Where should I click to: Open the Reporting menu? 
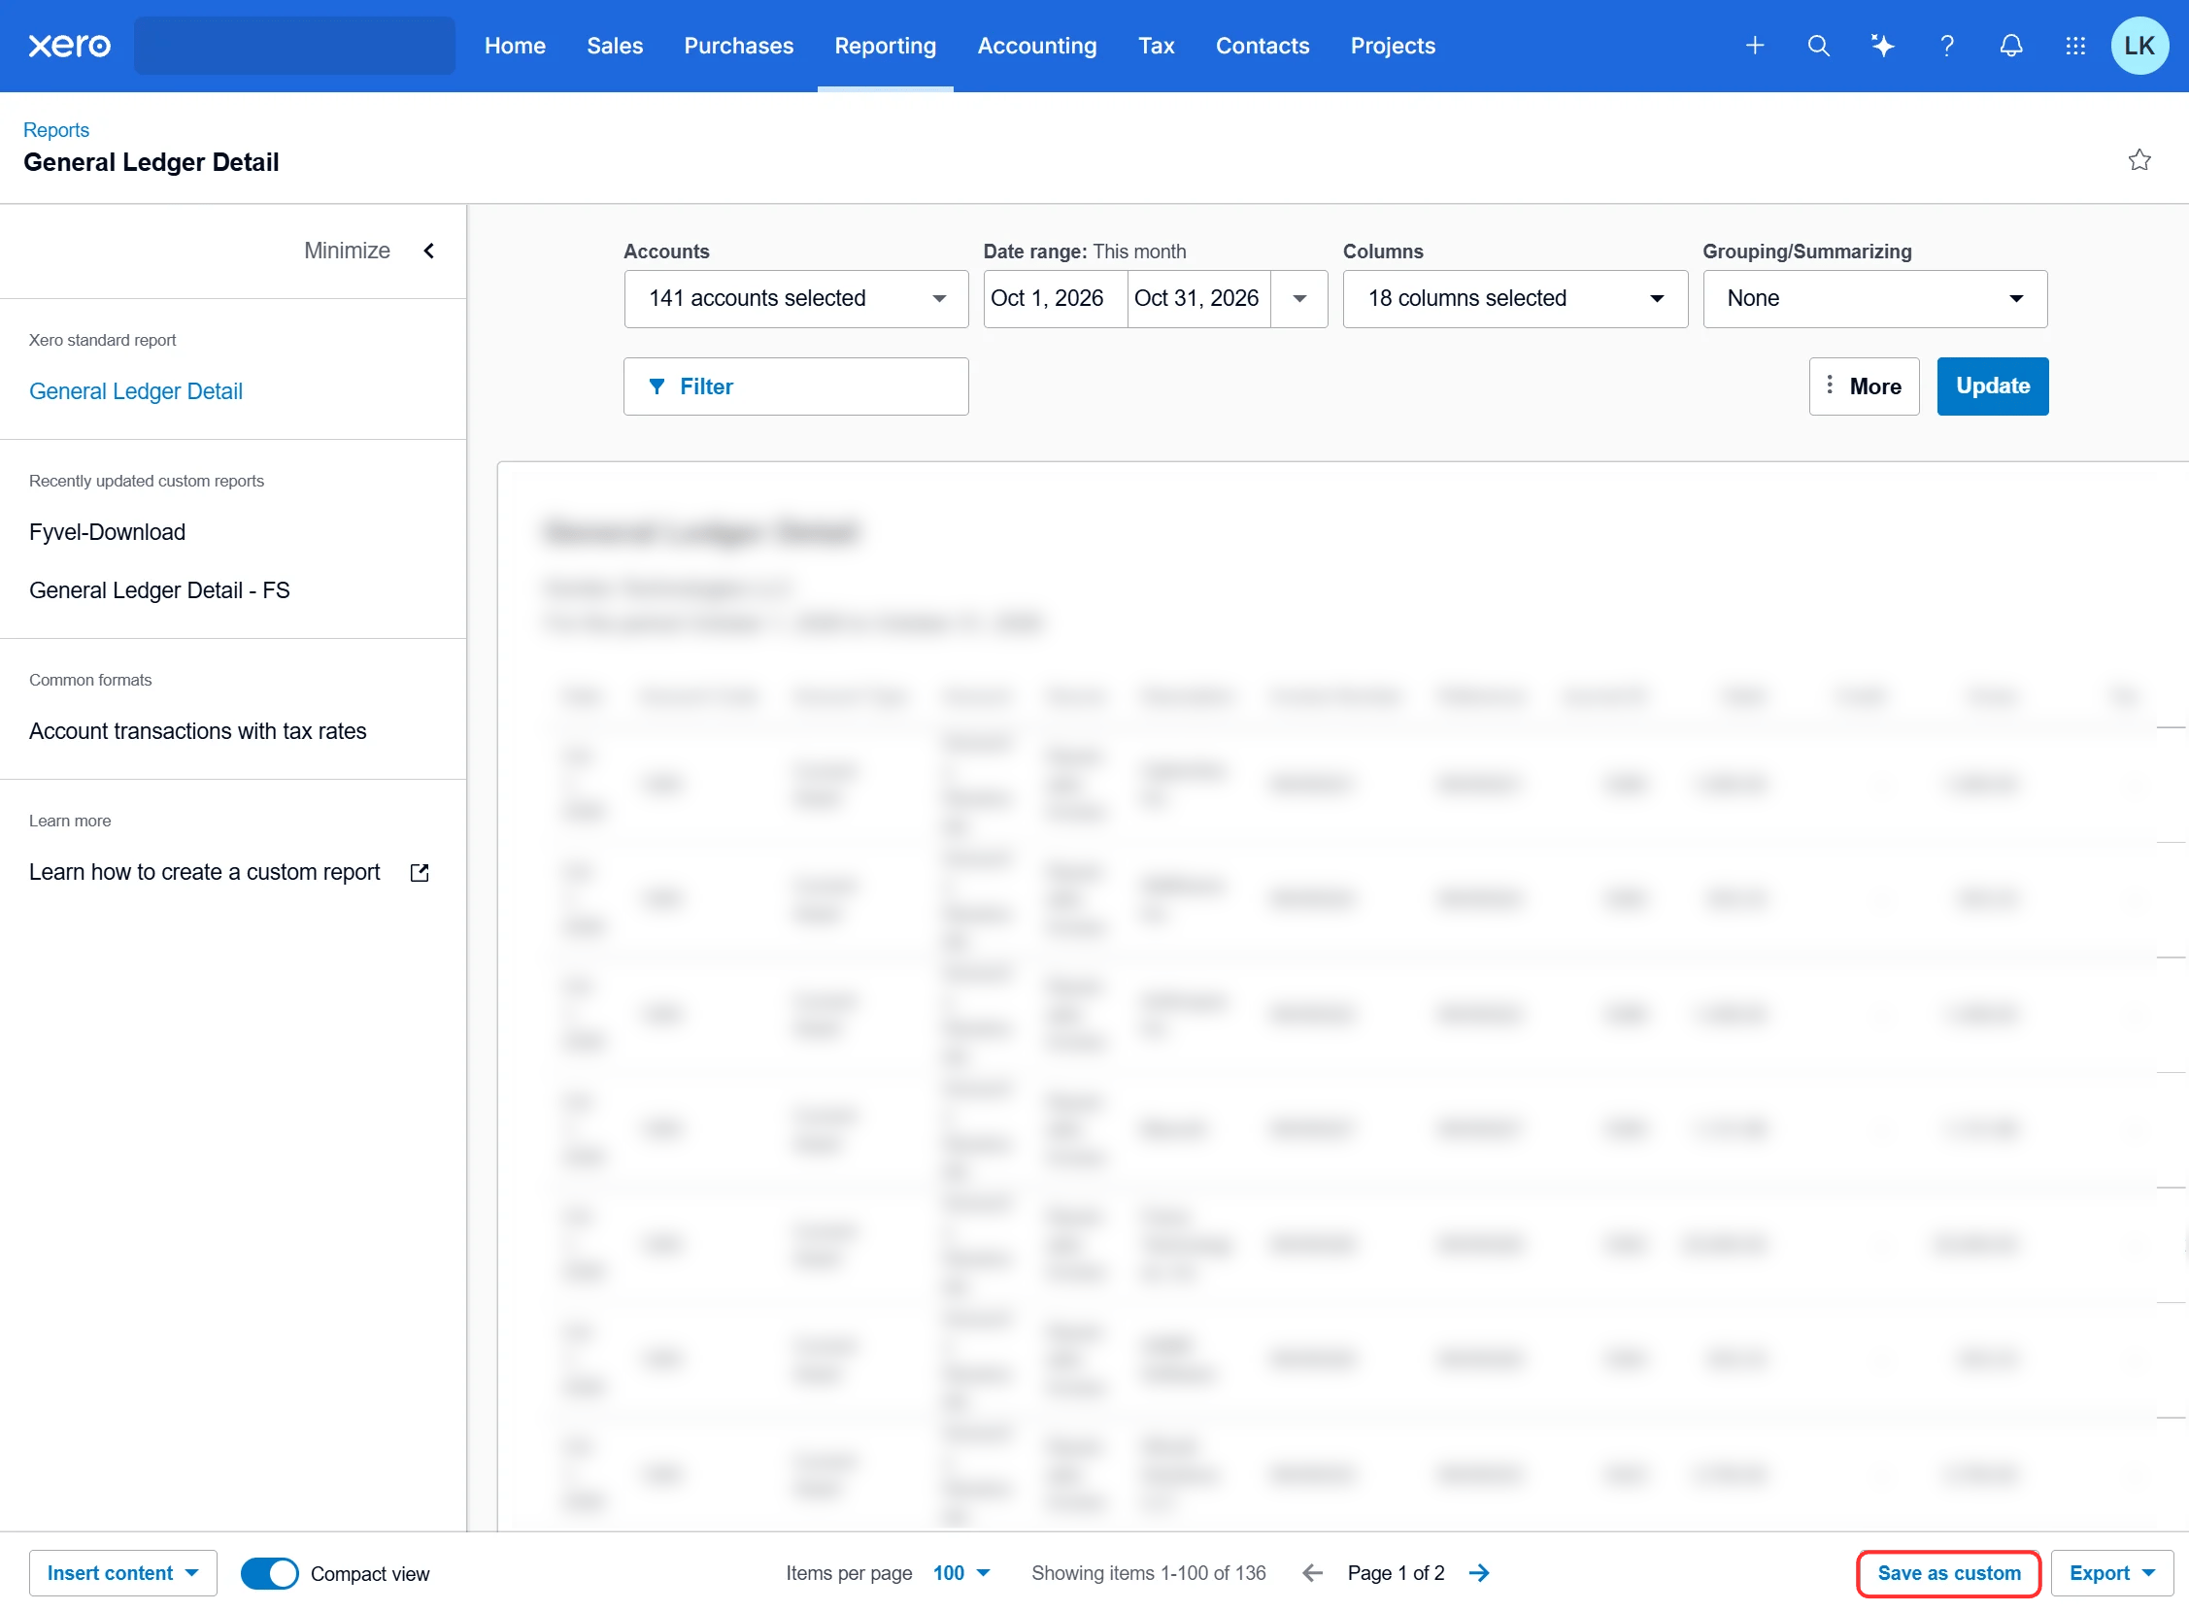click(x=886, y=46)
